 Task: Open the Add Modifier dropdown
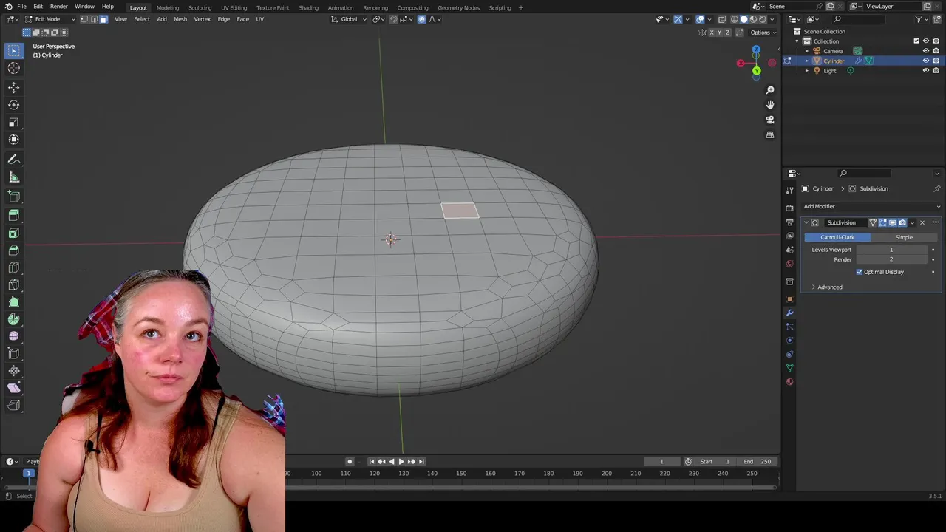(871, 206)
